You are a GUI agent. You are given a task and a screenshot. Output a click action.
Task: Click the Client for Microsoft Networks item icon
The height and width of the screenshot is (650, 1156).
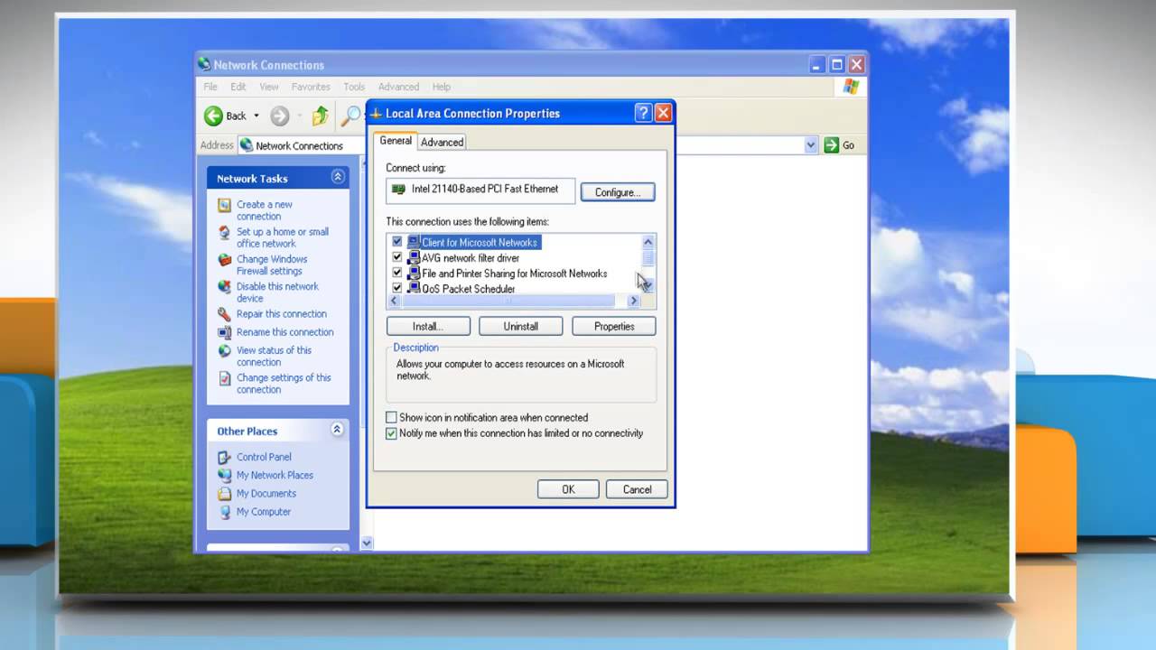pyautogui.click(x=414, y=242)
